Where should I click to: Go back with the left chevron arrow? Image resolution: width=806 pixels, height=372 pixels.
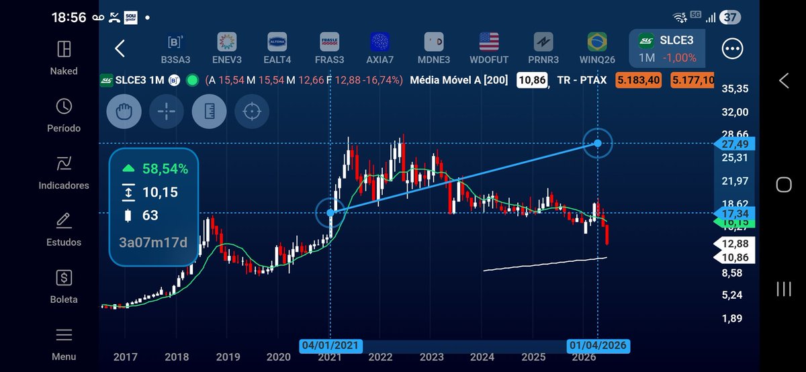[x=120, y=48]
